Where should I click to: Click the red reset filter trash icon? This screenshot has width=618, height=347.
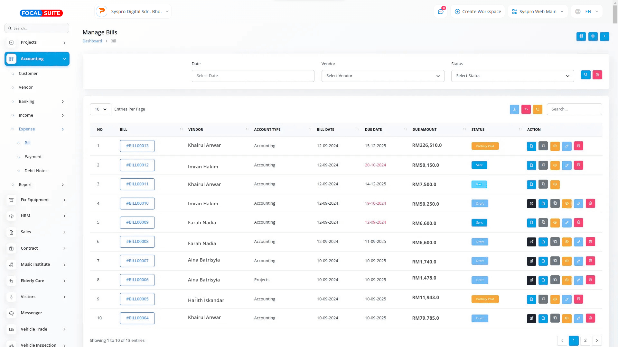click(597, 75)
